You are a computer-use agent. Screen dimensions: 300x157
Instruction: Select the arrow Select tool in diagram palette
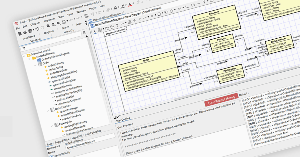[x=94, y=31]
